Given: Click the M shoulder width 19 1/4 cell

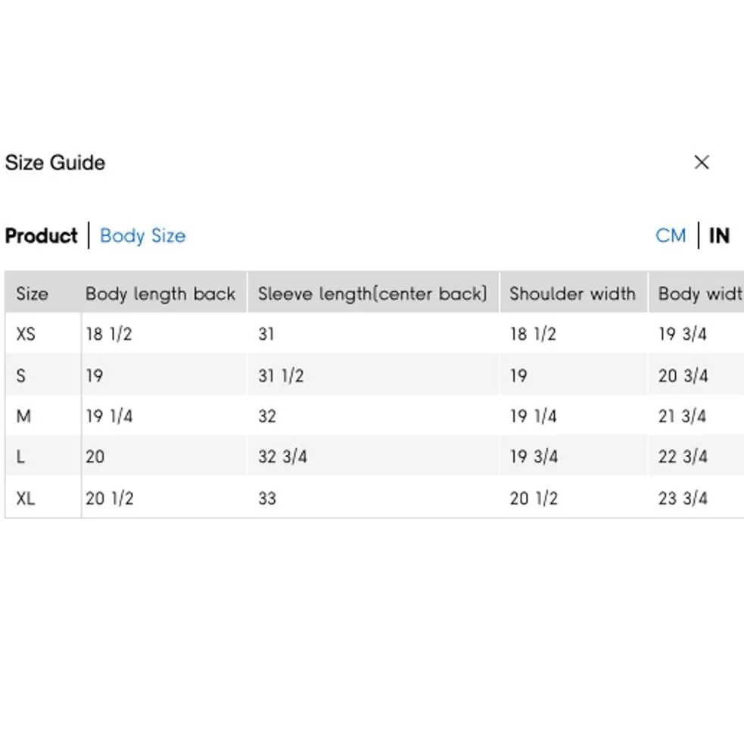Looking at the screenshot, I should [x=534, y=416].
